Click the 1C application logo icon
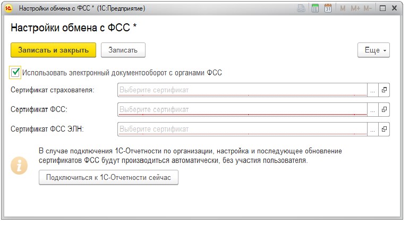409x225 pixels. (x=8, y=8)
